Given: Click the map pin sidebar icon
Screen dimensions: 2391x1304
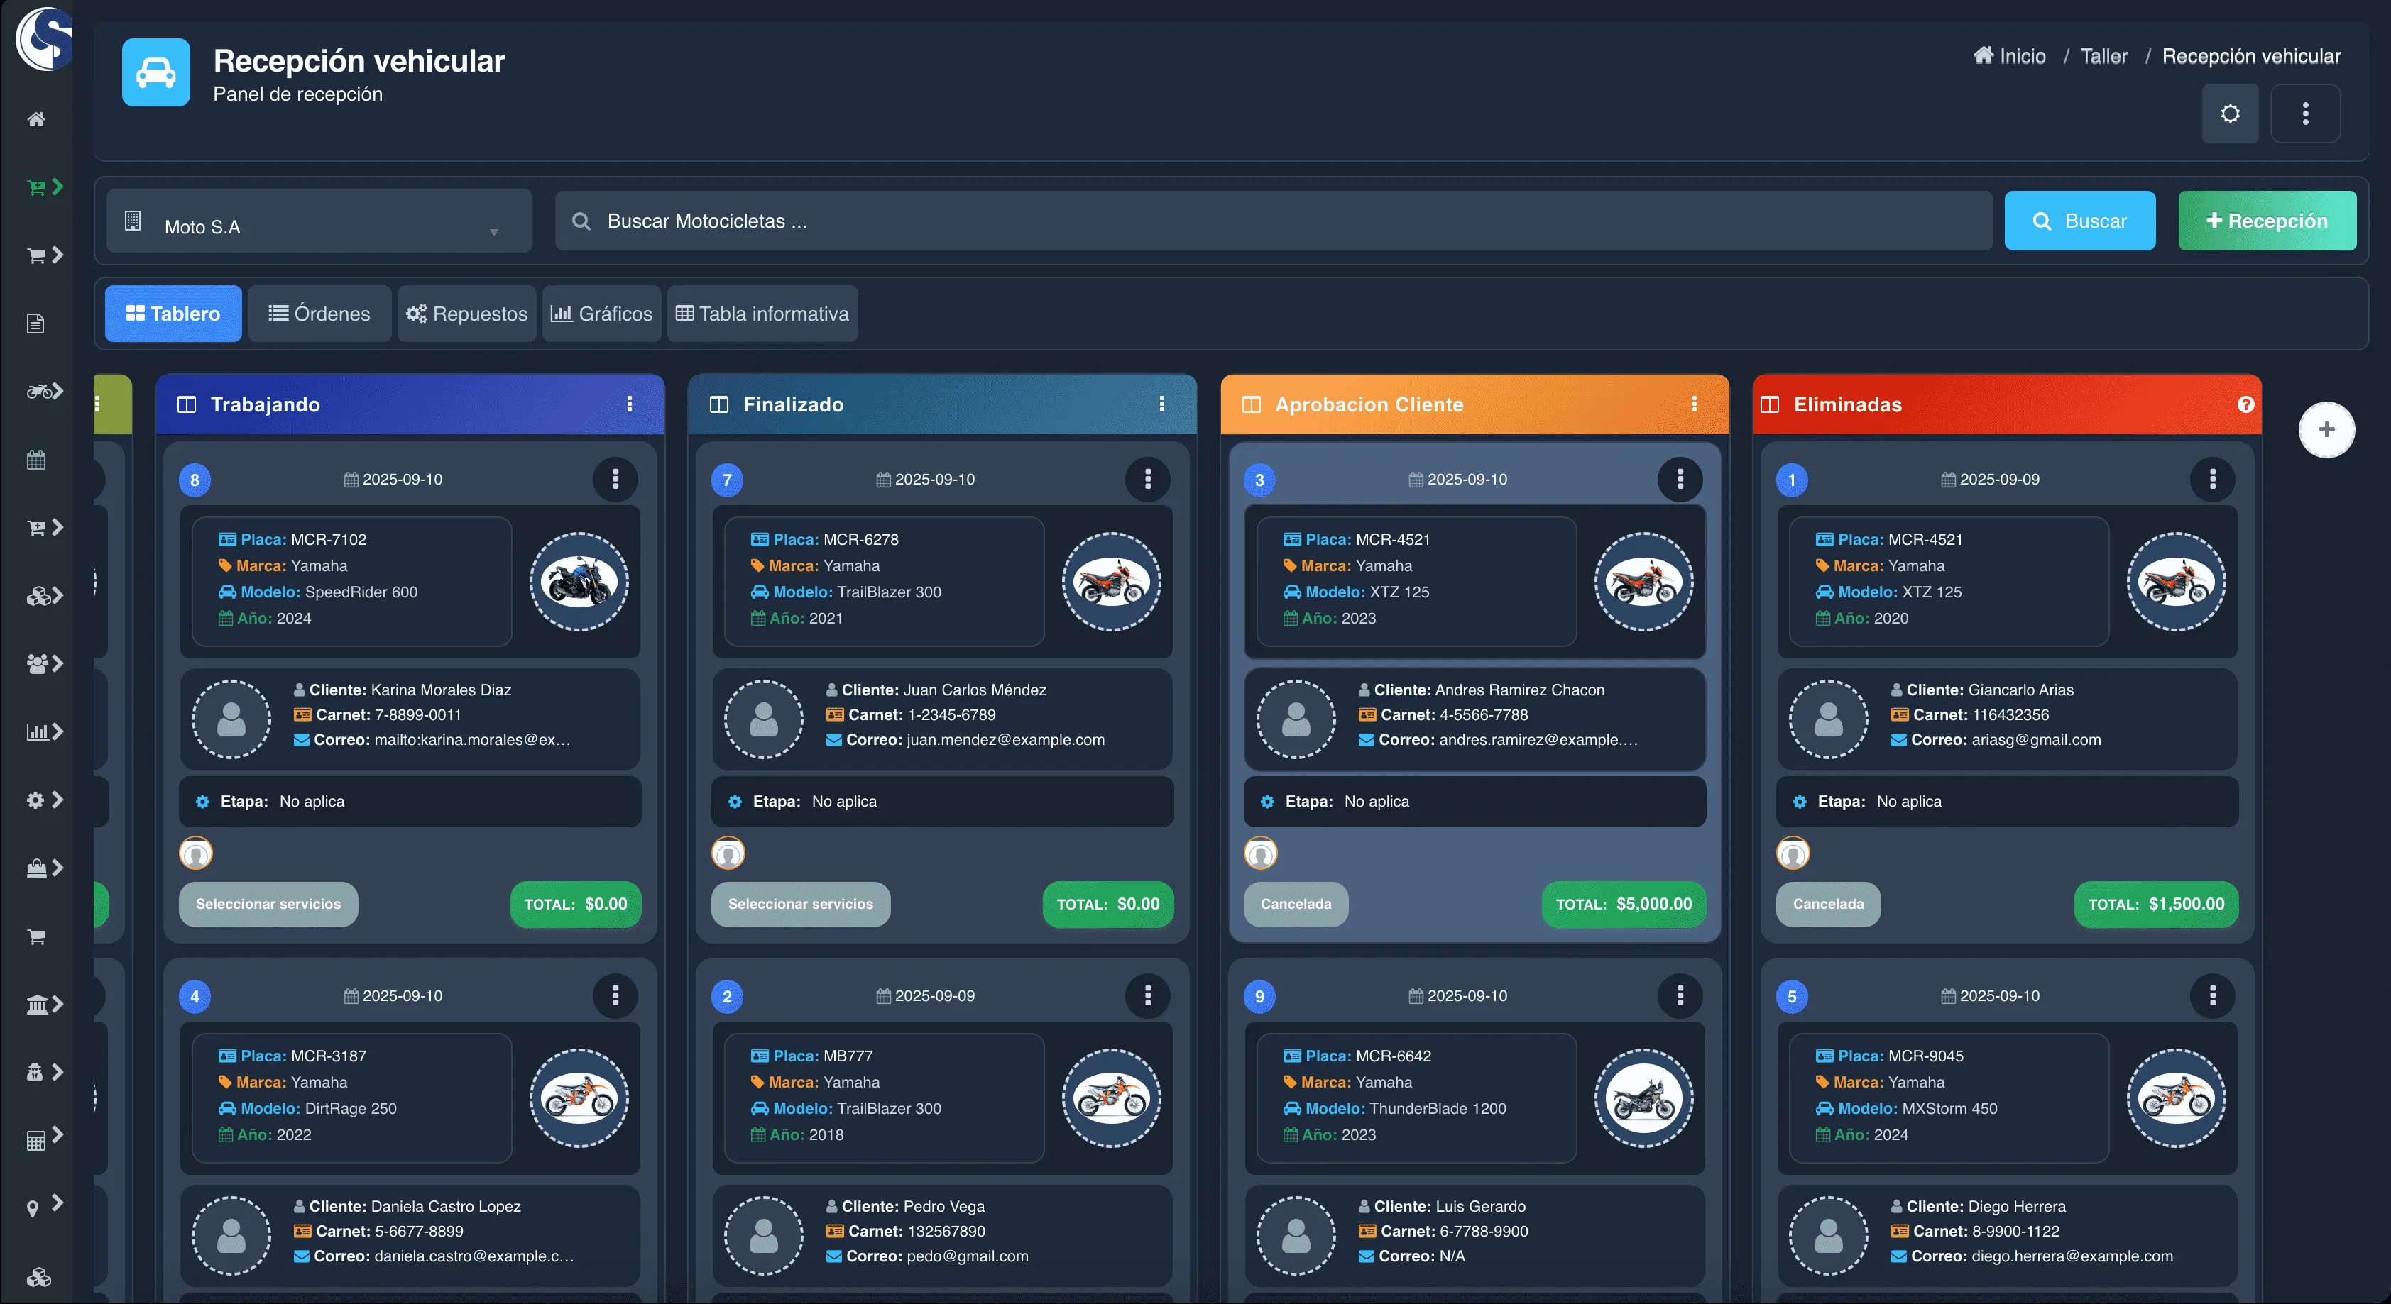Looking at the screenshot, I should tap(33, 1208).
